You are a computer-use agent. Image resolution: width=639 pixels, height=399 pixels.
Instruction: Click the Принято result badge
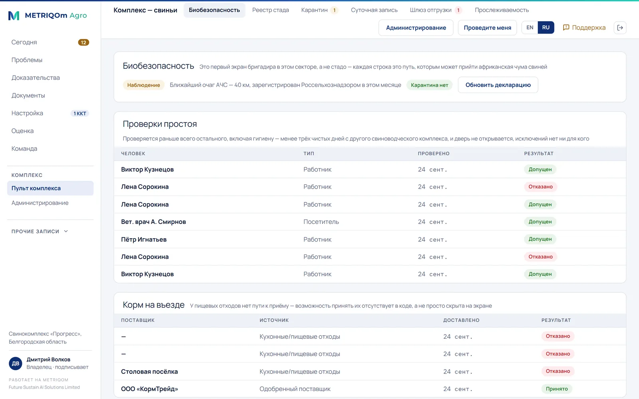click(557, 389)
